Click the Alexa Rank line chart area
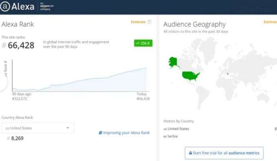 81,76
